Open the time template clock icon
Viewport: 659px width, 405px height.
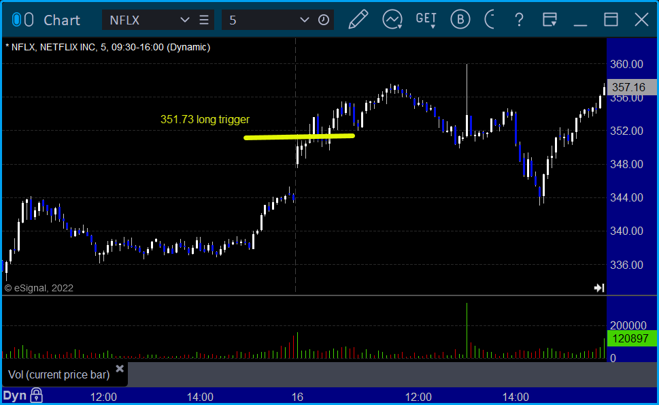tap(324, 20)
